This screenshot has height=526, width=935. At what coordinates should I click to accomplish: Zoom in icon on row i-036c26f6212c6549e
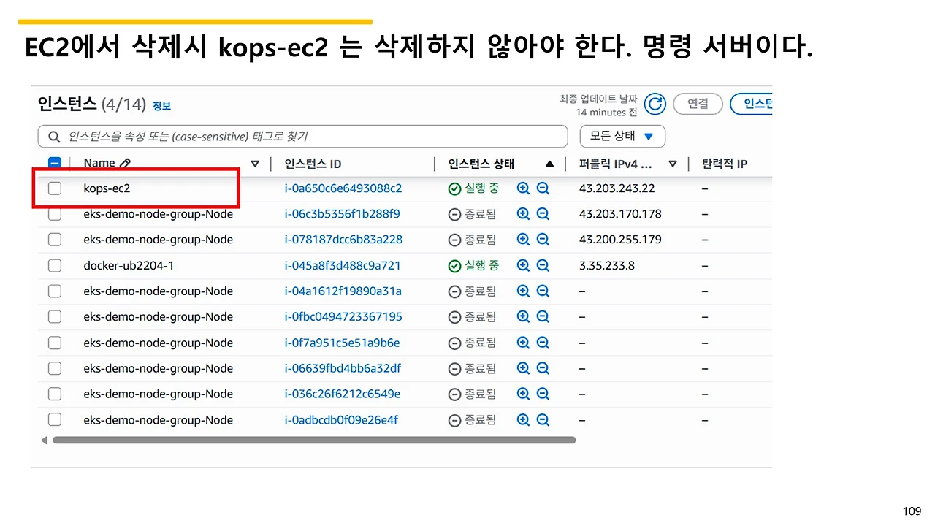(x=523, y=394)
